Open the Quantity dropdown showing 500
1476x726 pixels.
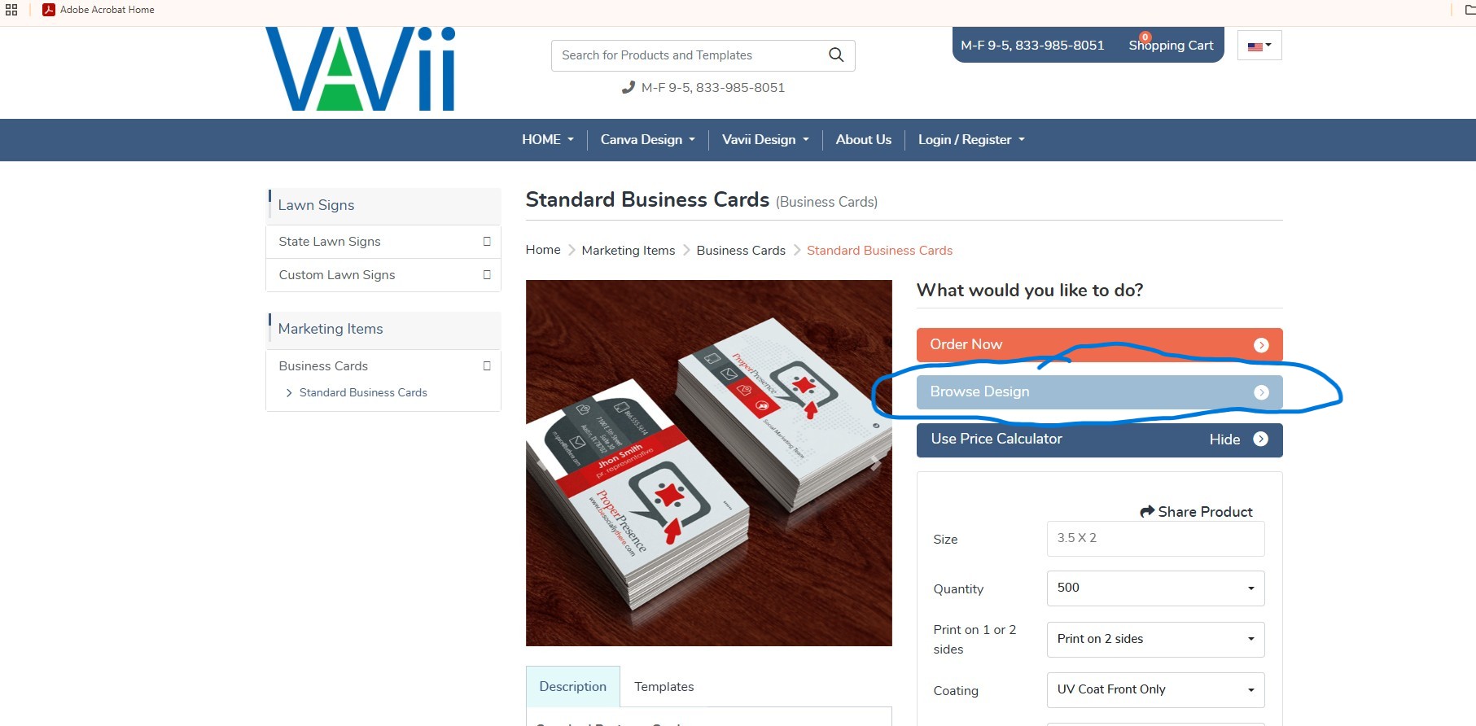point(1155,588)
